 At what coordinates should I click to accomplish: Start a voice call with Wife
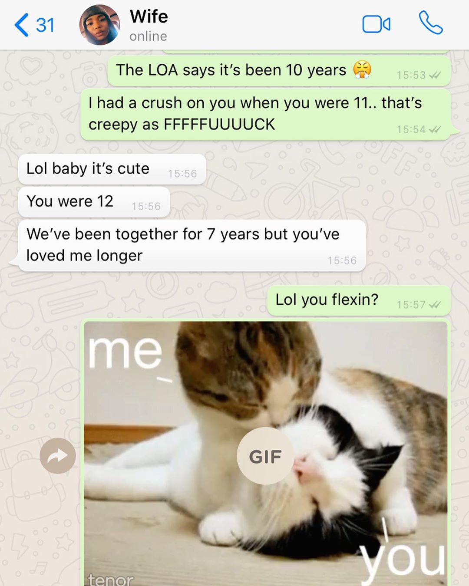tap(431, 23)
